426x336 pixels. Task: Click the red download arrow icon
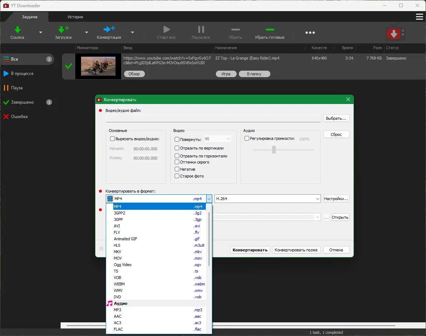pyautogui.click(x=394, y=33)
